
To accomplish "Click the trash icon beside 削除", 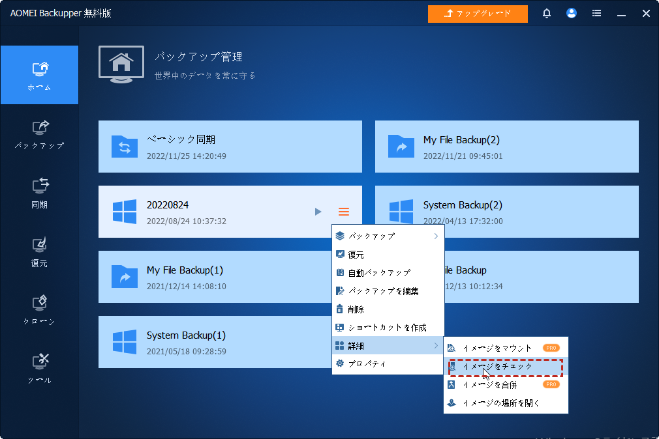I will coord(339,309).
